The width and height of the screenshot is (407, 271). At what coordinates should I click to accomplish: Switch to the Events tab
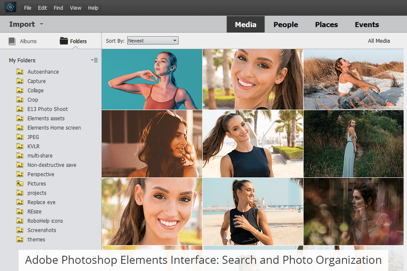pyautogui.click(x=367, y=25)
